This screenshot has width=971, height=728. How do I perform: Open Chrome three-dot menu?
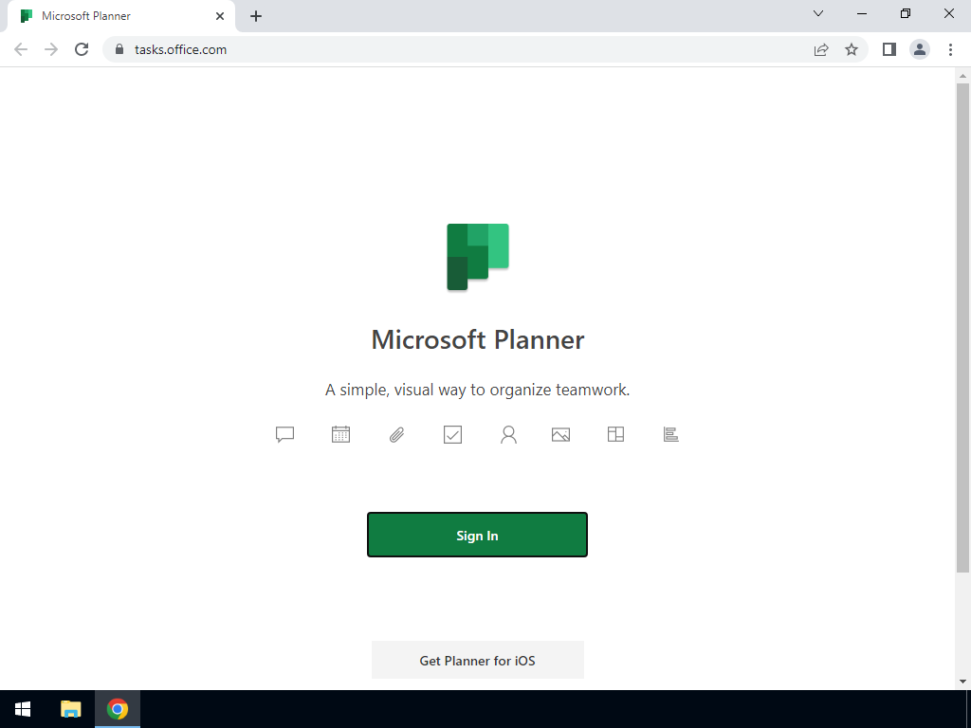pos(950,49)
